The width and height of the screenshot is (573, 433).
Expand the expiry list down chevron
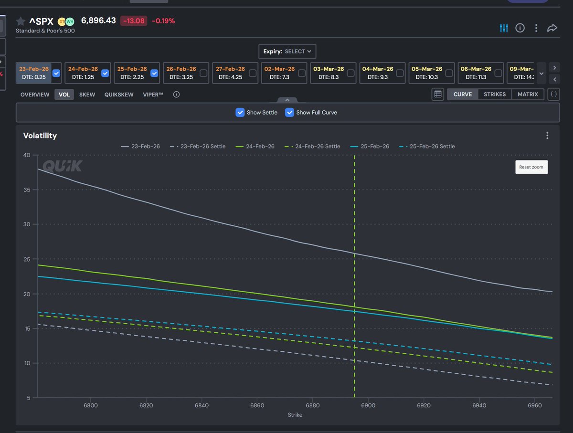click(541, 74)
